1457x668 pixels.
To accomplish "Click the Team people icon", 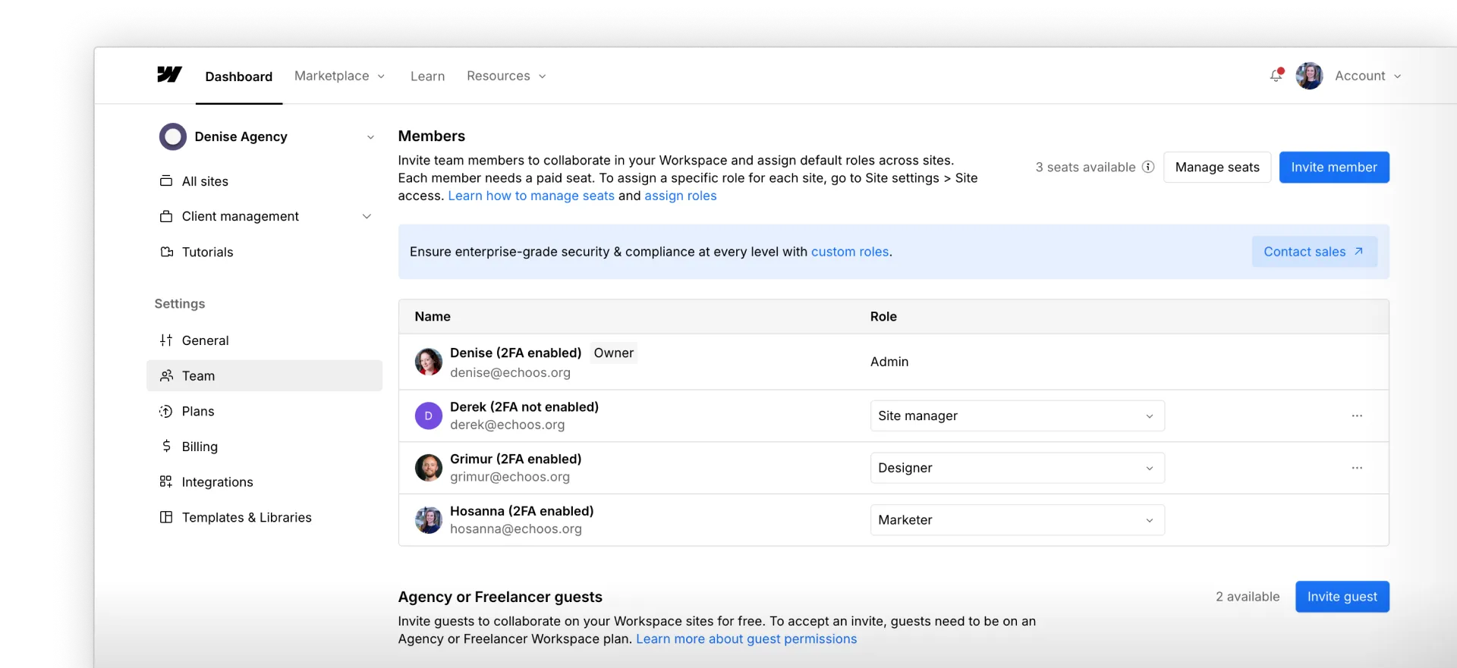I will click(x=166, y=375).
